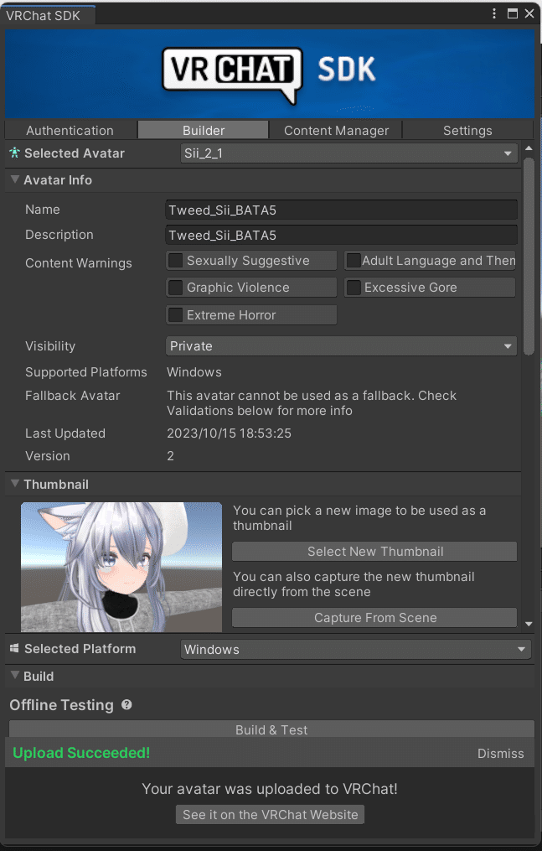Click the Selected Avatar figure icon

(x=14, y=153)
